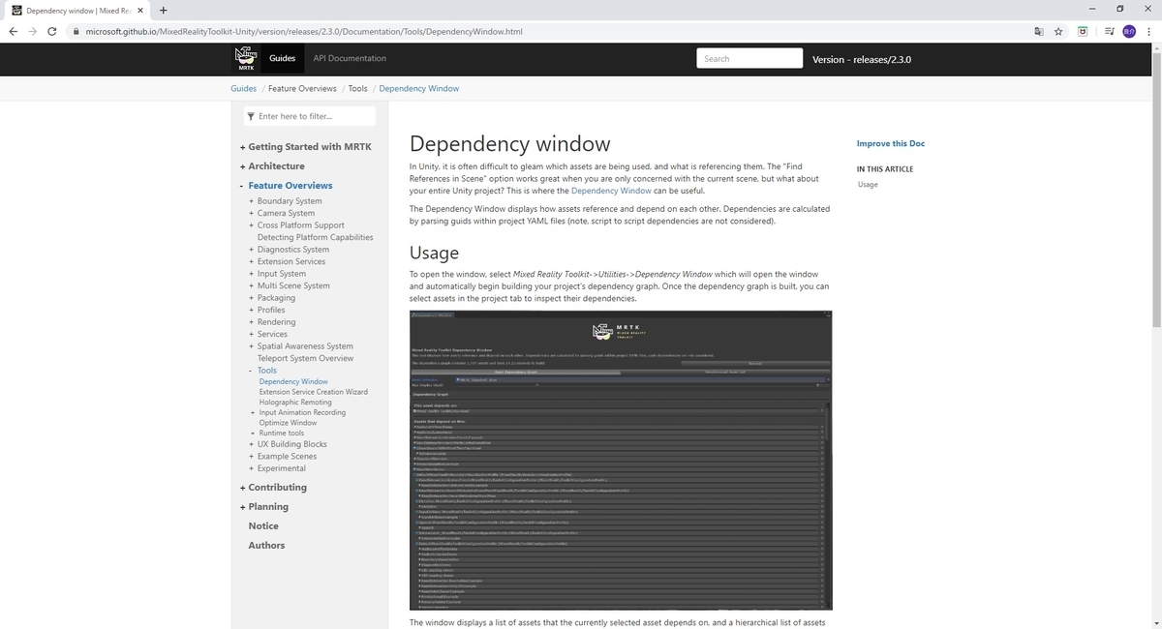Click the Dependency Window screenshot image
1162x629 pixels.
point(621,461)
